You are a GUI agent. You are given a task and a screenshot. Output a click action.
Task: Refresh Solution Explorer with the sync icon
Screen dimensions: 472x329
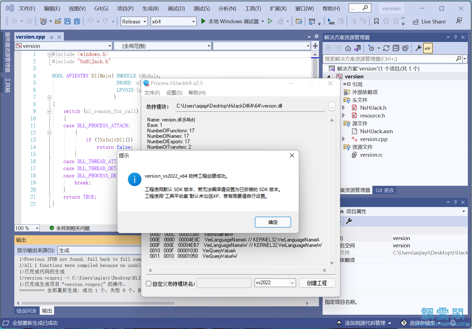(x=386, y=48)
